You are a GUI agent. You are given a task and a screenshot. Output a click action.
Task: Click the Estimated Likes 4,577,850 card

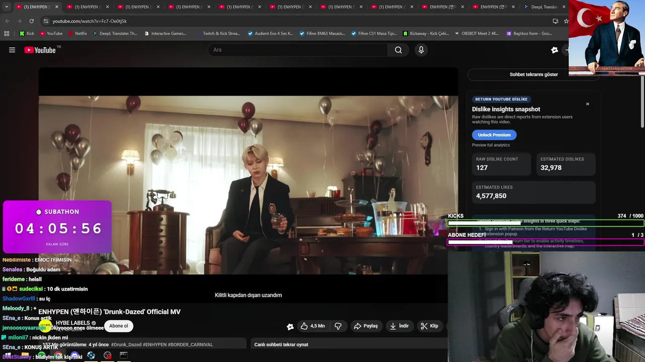(x=534, y=192)
